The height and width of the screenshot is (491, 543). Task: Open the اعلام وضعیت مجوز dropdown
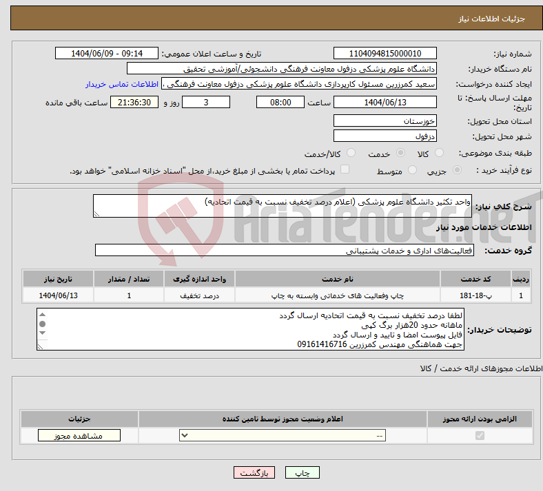(x=283, y=435)
